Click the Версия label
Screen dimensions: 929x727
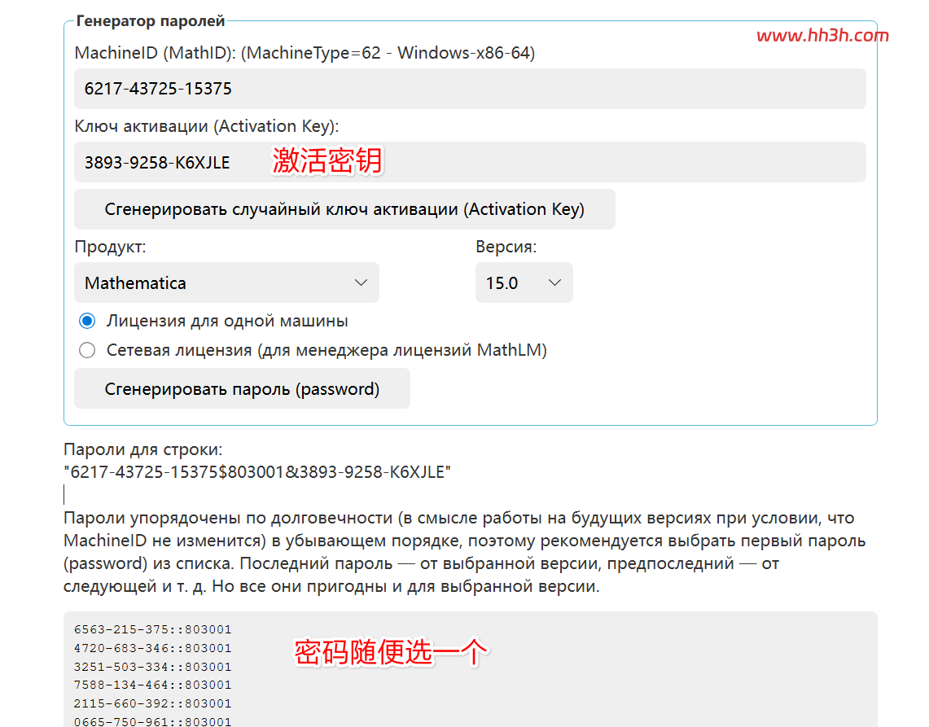coord(506,247)
